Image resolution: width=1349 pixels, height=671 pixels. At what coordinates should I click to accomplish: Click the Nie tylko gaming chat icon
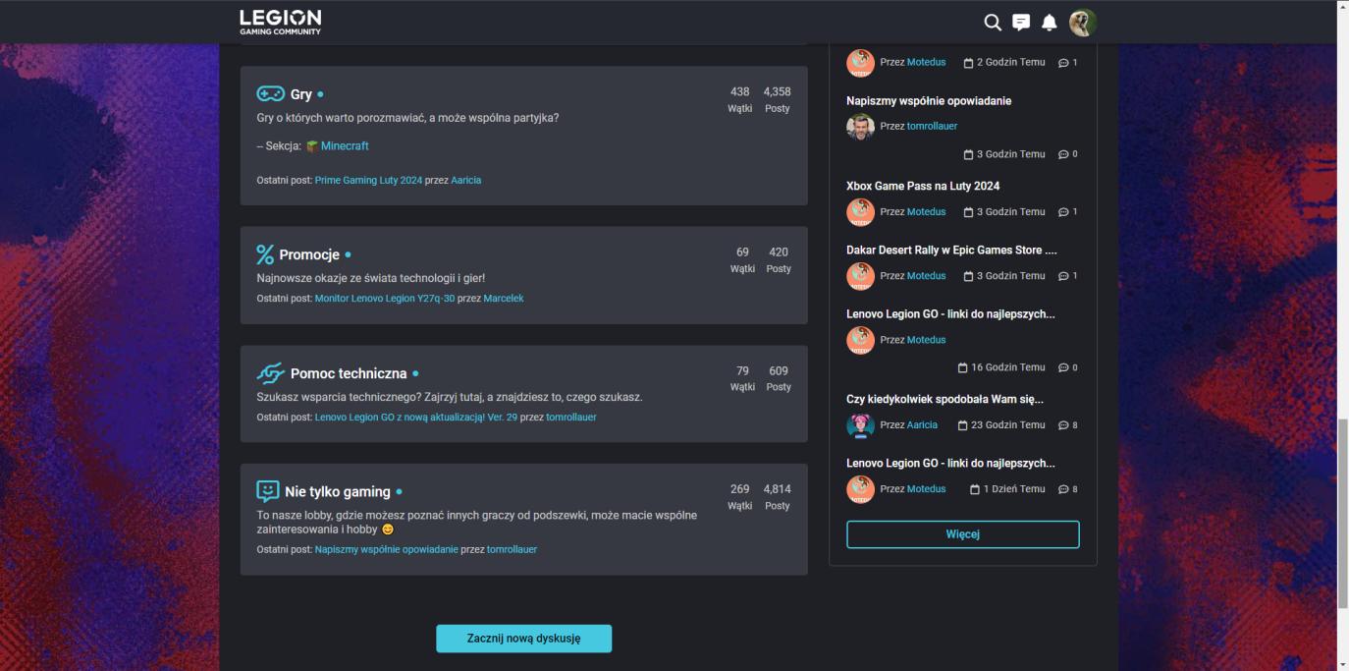pyautogui.click(x=267, y=491)
